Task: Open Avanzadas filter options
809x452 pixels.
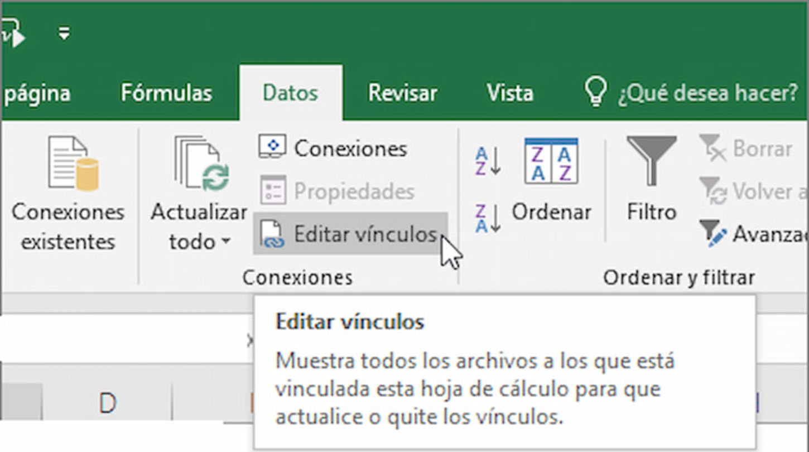Action: 753,234
